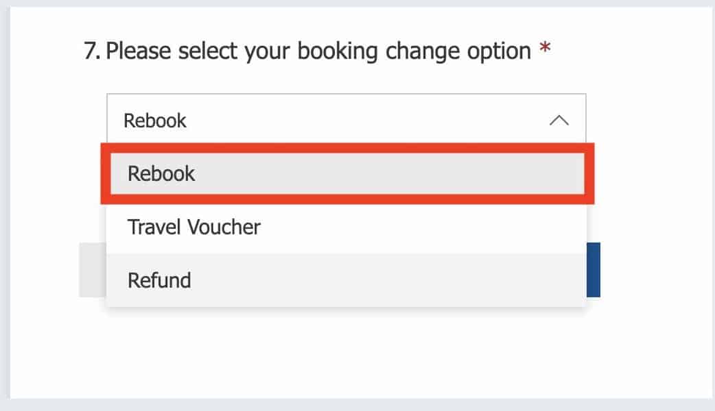Click the question number 7
Viewport: 715px width, 411px height.
click(x=92, y=51)
